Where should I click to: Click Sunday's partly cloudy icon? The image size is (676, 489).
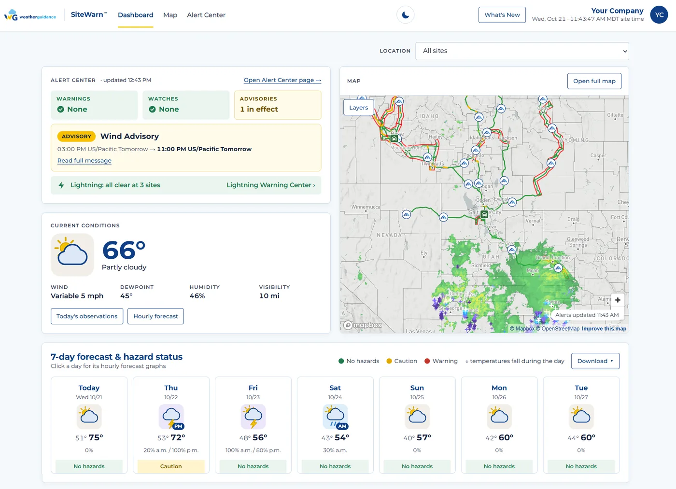coord(417,417)
